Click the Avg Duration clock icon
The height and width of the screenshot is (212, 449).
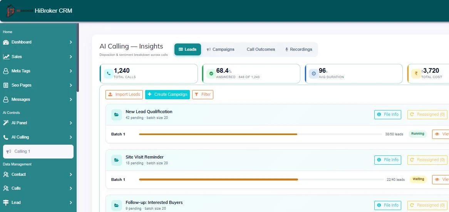tap(313, 73)
